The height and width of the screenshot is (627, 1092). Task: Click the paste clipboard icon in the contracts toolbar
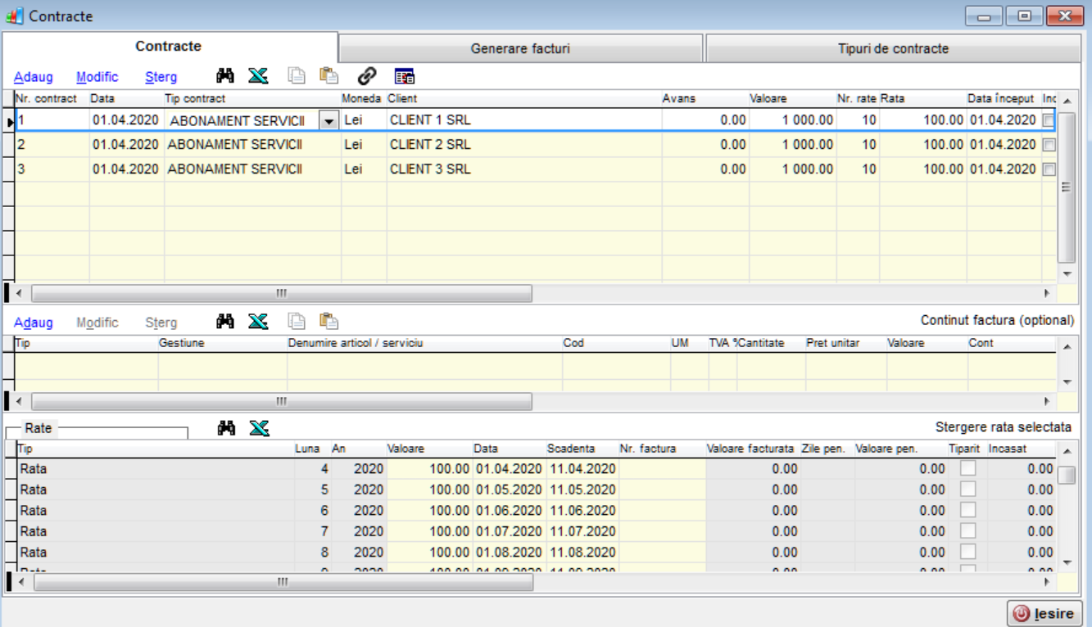(x=329, y=76)
